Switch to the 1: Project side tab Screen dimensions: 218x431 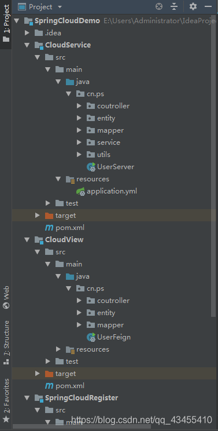(6, 23)
